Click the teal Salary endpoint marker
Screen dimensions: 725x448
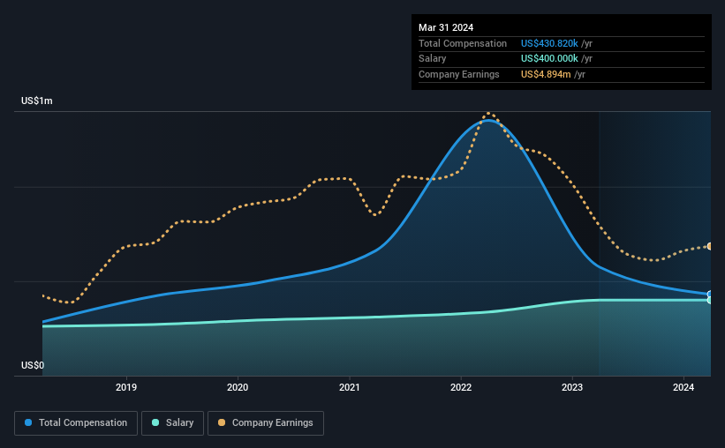coord(710,300)
